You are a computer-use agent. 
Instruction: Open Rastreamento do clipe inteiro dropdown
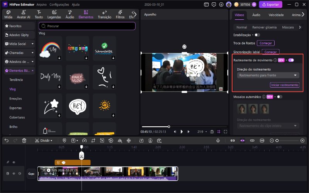click(x=268, y=126)
